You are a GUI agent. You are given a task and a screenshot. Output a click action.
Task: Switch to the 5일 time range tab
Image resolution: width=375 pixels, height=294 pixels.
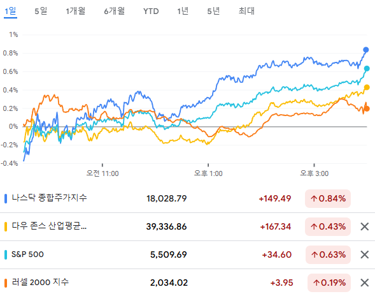point(41,11)
